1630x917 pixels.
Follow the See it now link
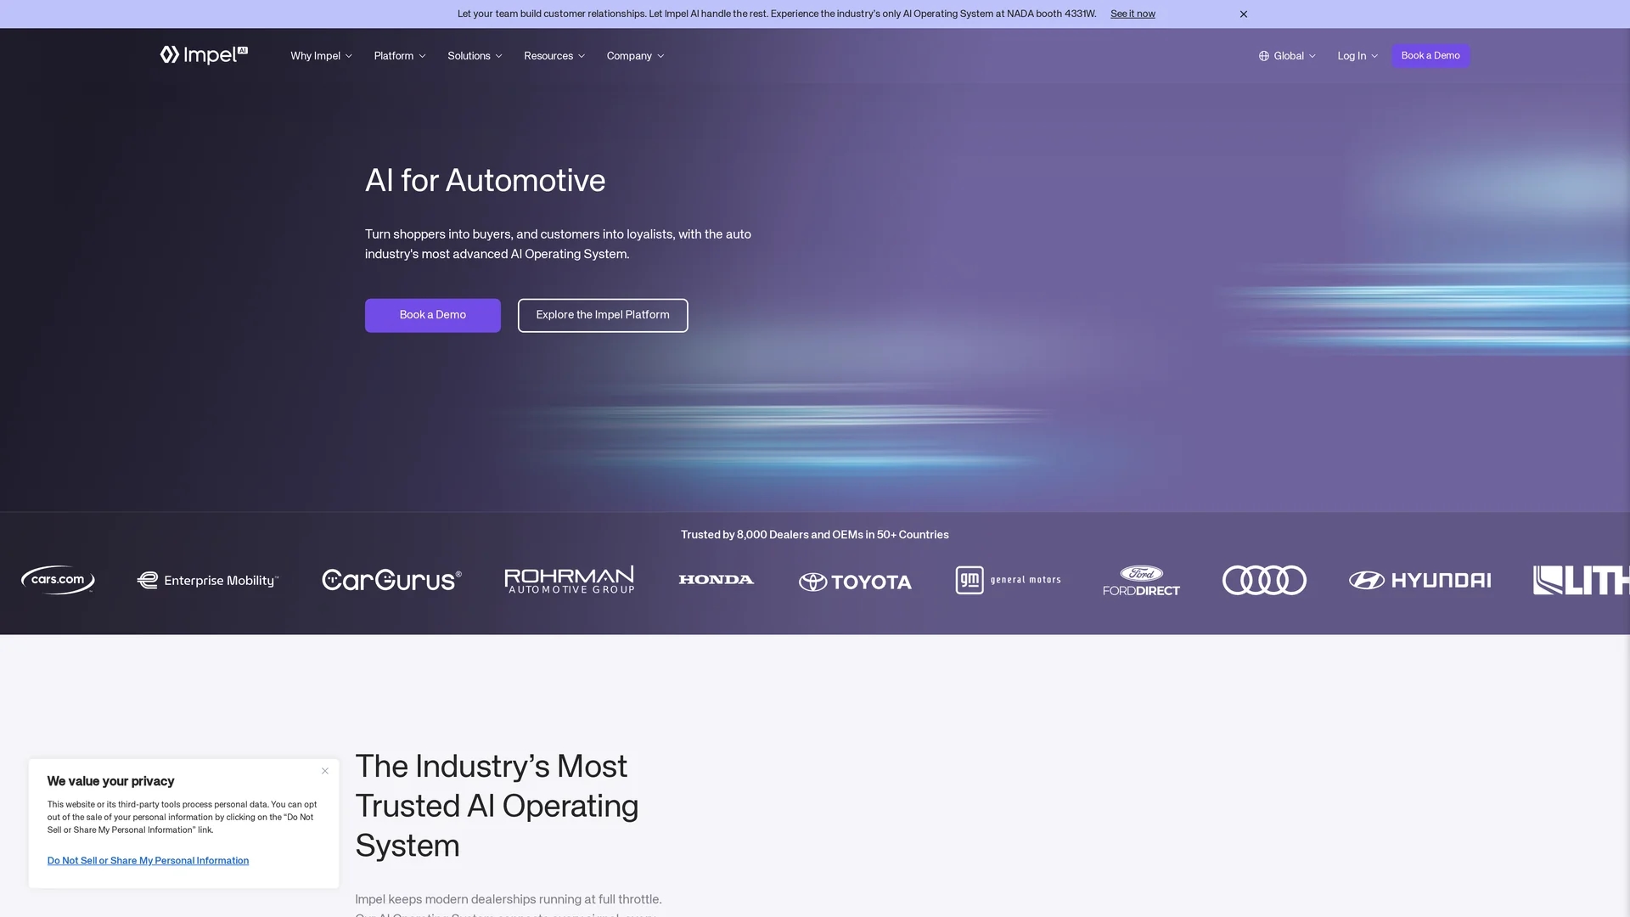[x=1133, y=14]
